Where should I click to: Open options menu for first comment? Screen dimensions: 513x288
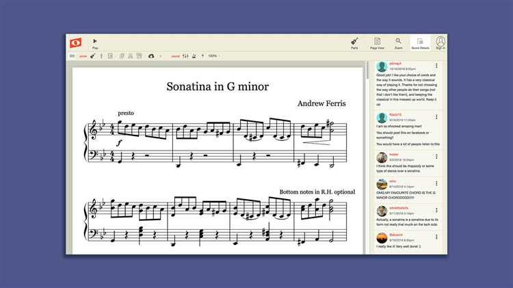436,66
